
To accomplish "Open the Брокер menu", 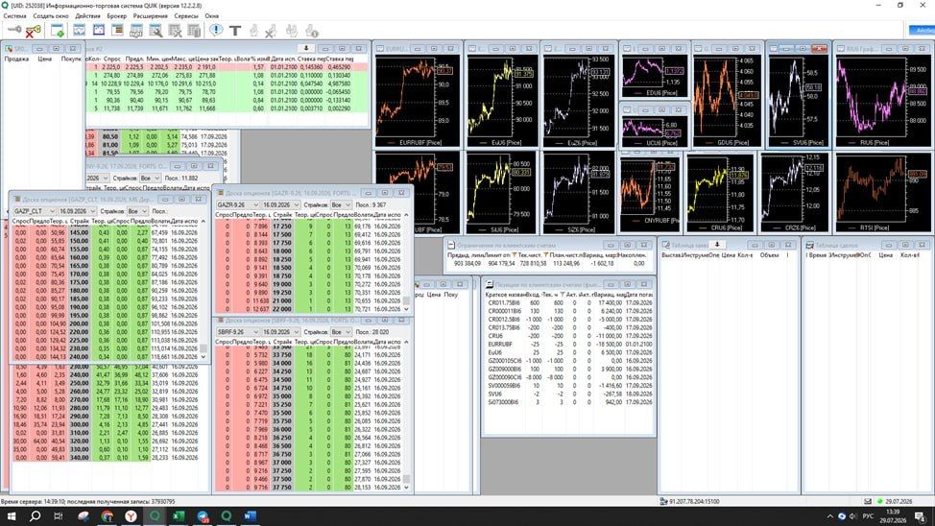I will [116, 16].
